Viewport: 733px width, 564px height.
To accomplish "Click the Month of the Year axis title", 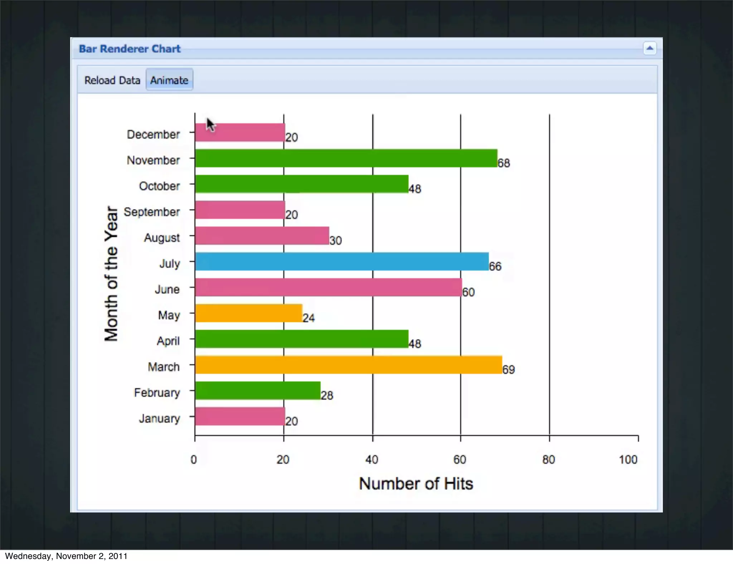I will (x=111, y=274).
